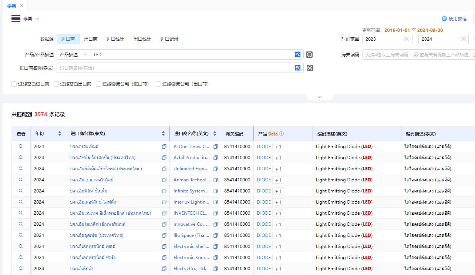The image size is (475, 275).
Task: Open importer link INVENTECH EL...
Action: [191, 213]
